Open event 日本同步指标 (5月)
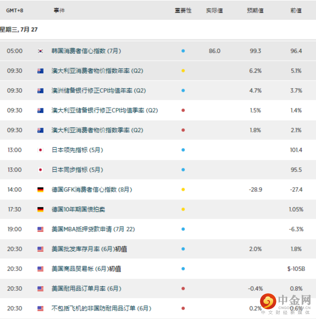This screenshot has width=316, height=319. (x=77, y=170)
